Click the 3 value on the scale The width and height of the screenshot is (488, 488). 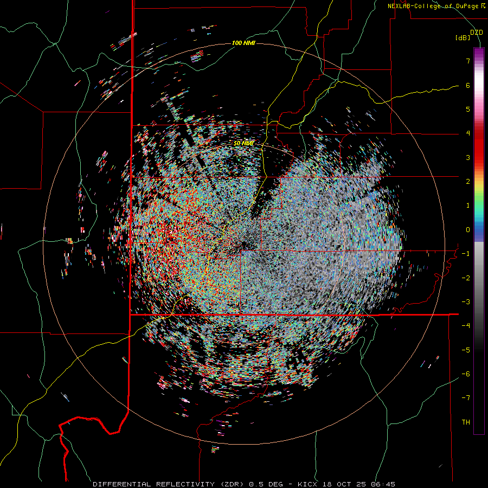(x=468, y=157)
